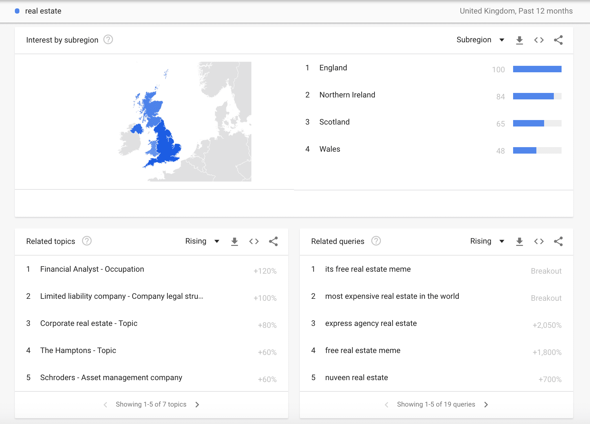
Task: Share the Related queries widget
Action: tap(558, 241)
